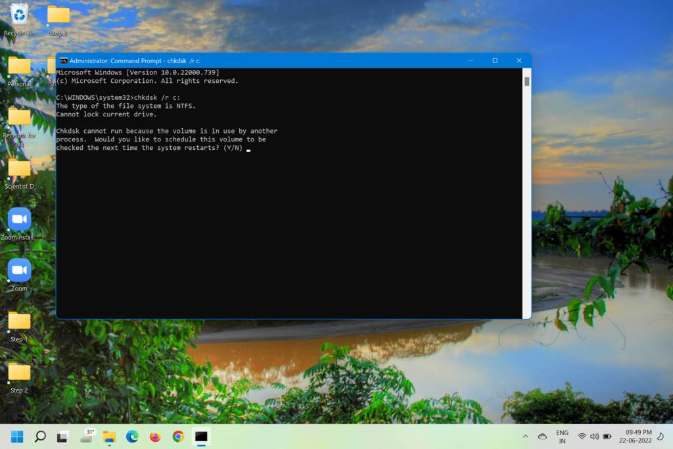Select the ZoomInstaller desktop icon
The height and width of the screenshot is (449, 673).
[x=19, y=220]
